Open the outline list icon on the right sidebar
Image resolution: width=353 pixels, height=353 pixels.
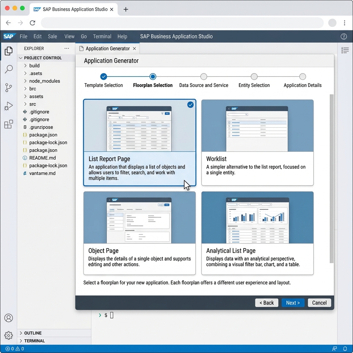(345, 50)
